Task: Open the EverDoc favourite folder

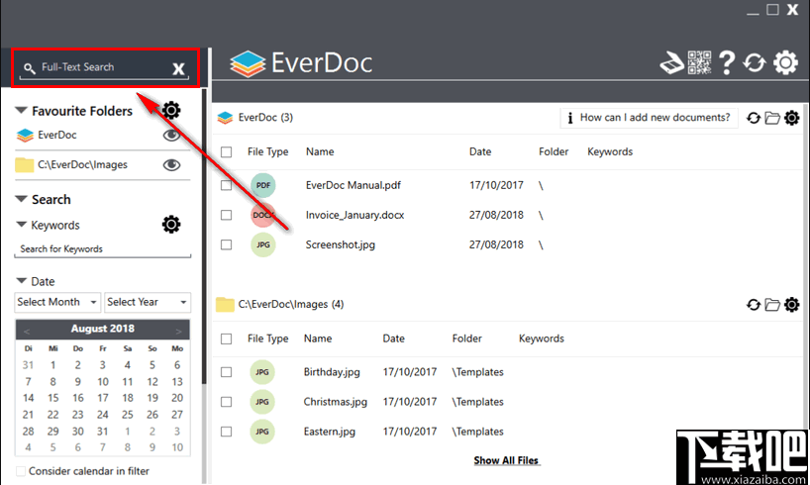Action: [x=57, y=135]
